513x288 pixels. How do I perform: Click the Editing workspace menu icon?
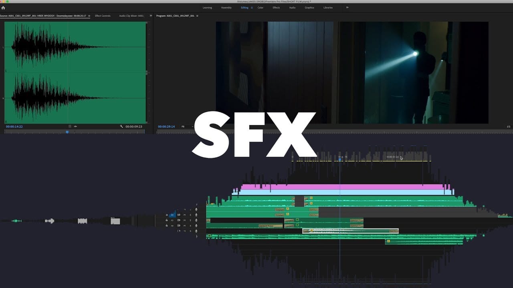coord(251,7)
